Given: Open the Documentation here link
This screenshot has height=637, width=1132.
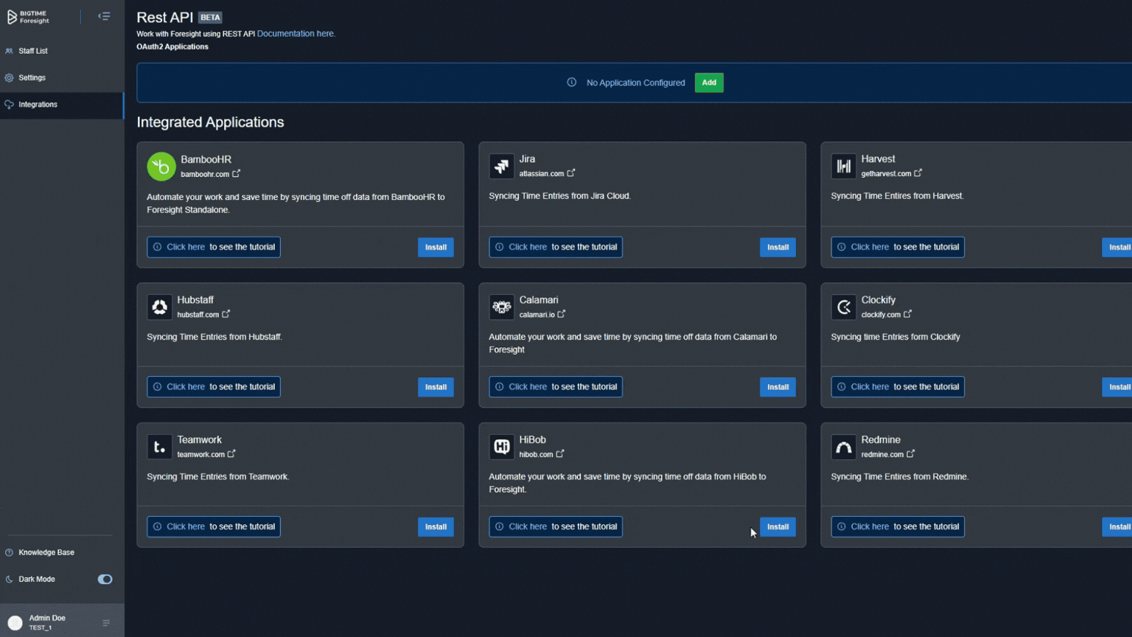Looking at the screenshot, I should [x=296, y=34].
